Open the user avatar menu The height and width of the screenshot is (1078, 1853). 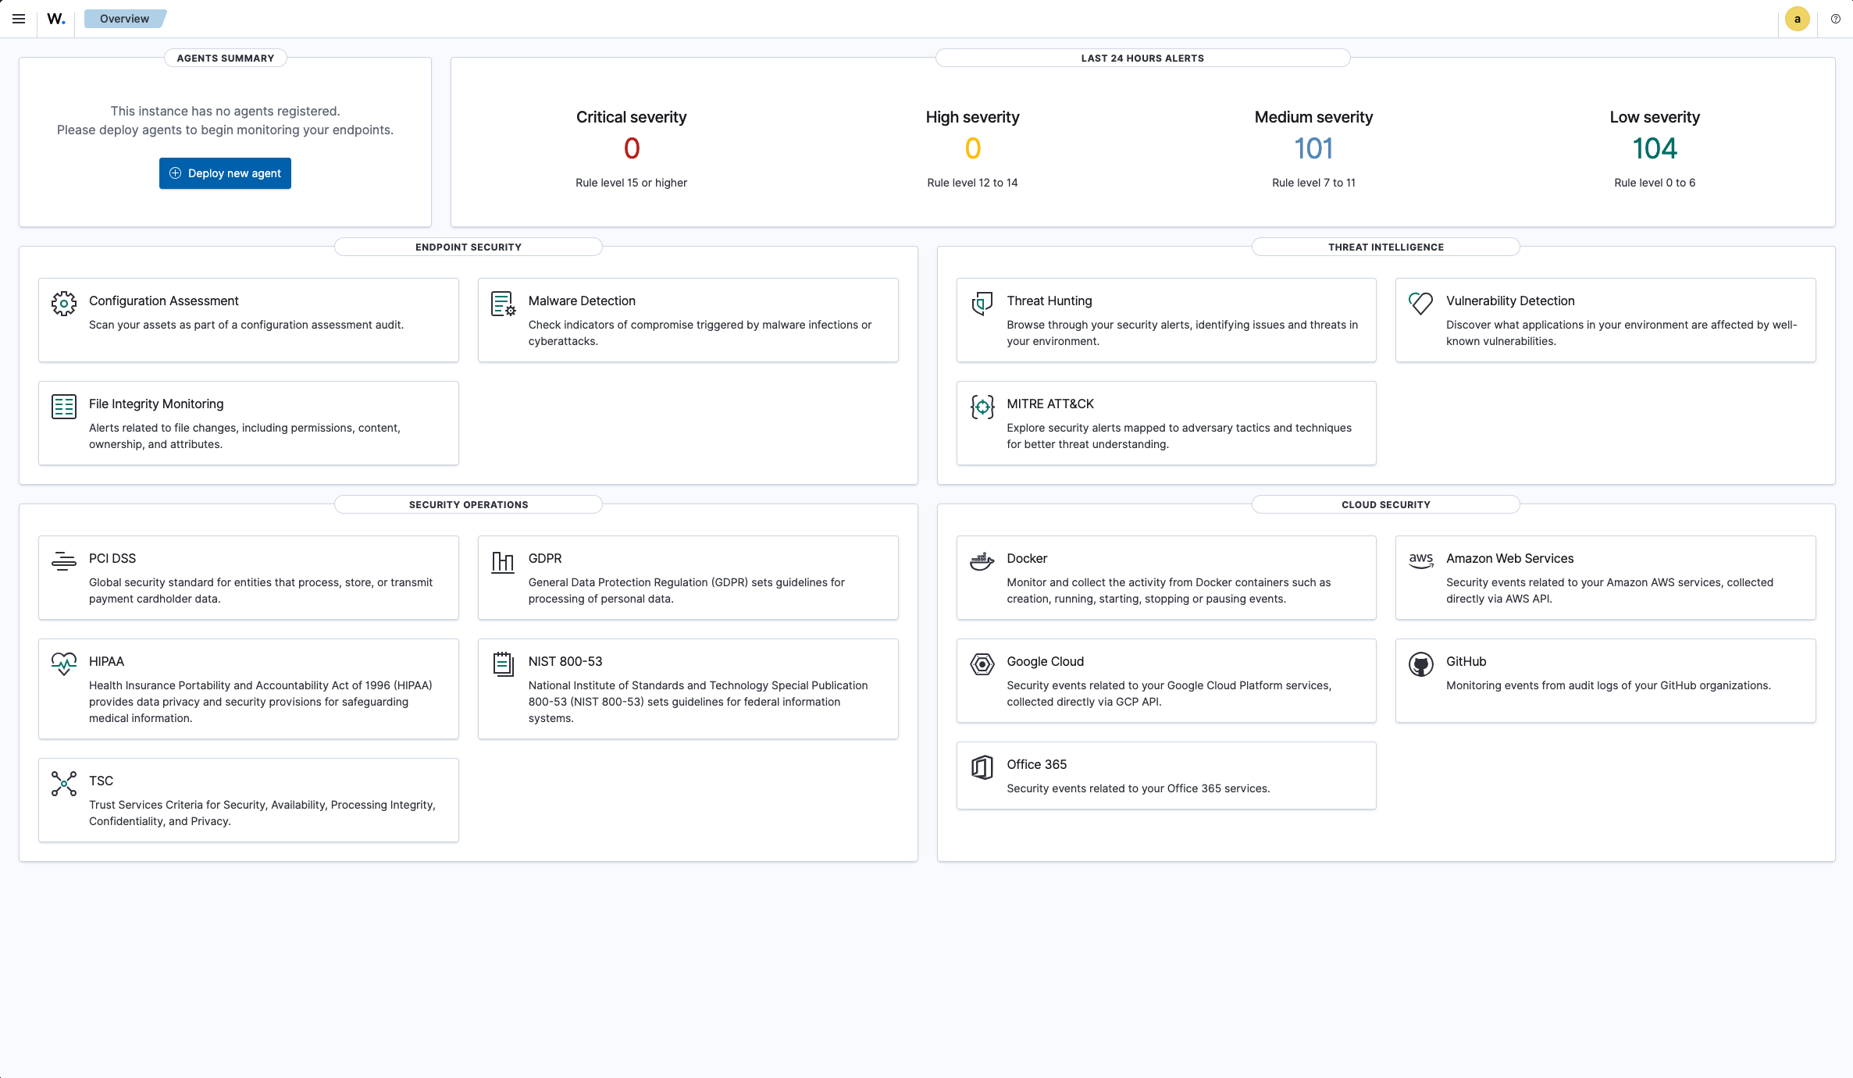1797,19
